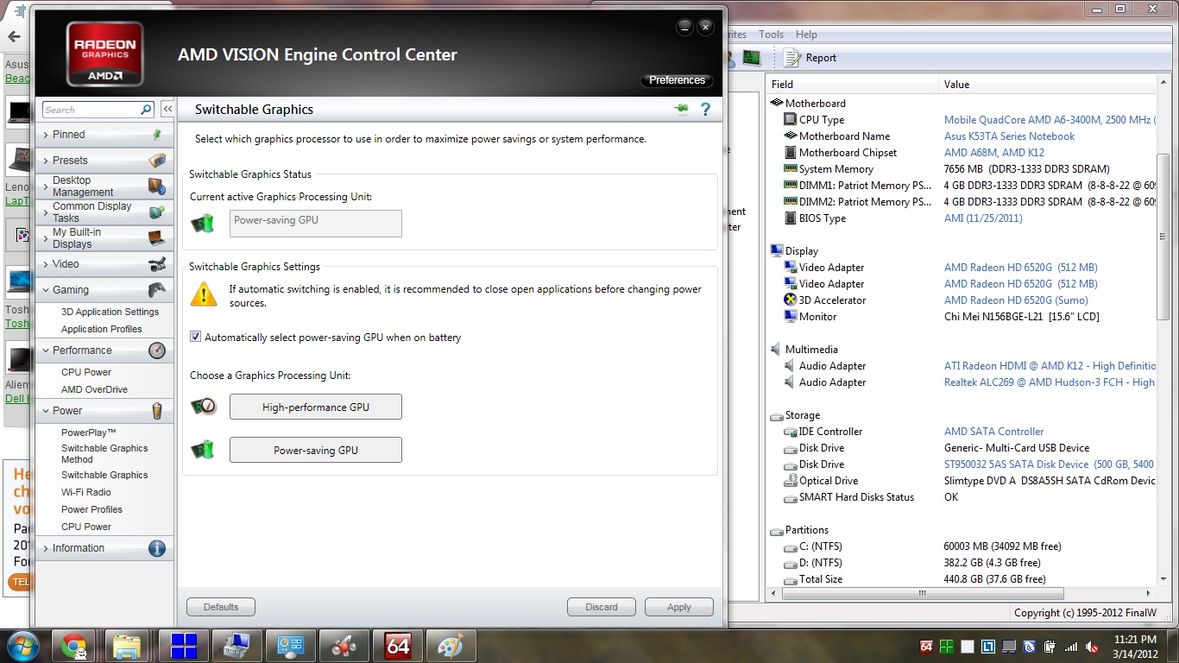
Task: Click the Defaults button
Action: coord(221,607)
